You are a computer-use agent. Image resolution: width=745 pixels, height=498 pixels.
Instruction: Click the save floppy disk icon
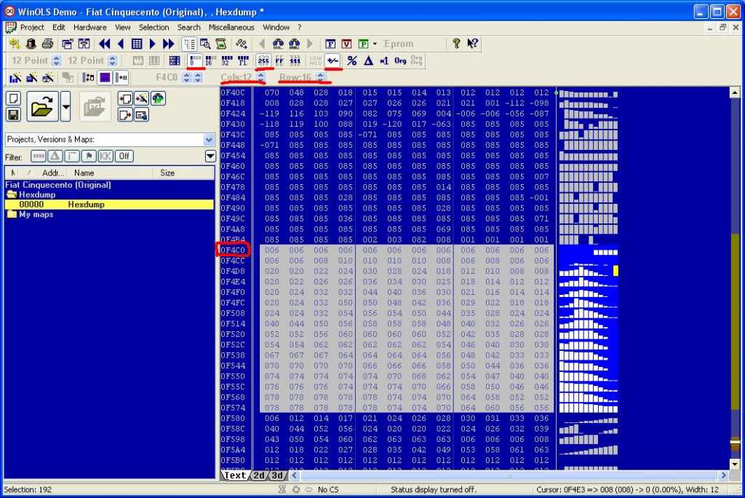(x=13, y=114)
